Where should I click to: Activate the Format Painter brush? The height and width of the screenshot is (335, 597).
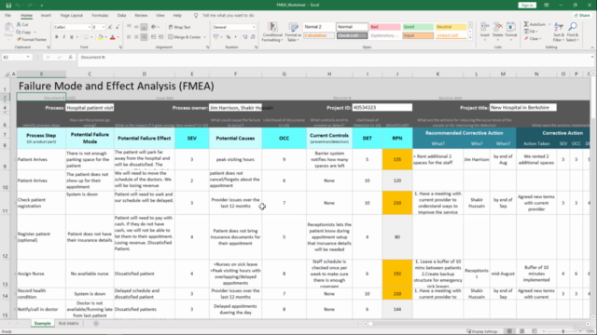point(19,39)
